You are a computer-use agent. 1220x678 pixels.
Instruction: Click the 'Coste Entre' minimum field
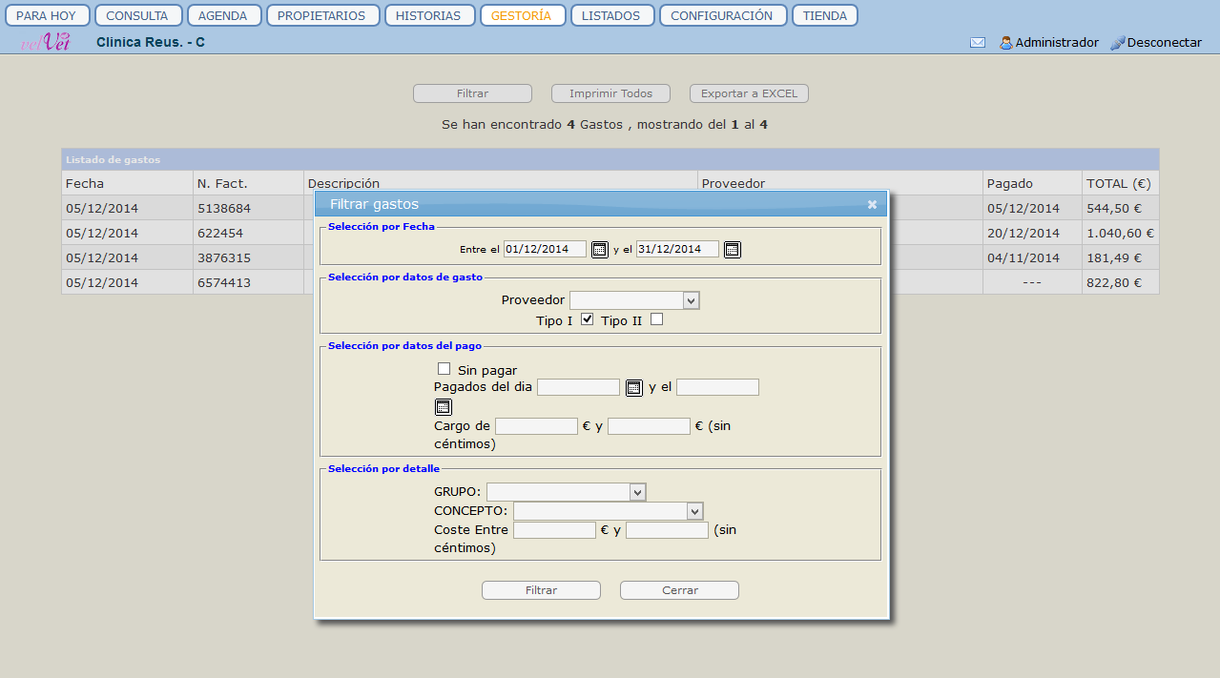[554, 530]
